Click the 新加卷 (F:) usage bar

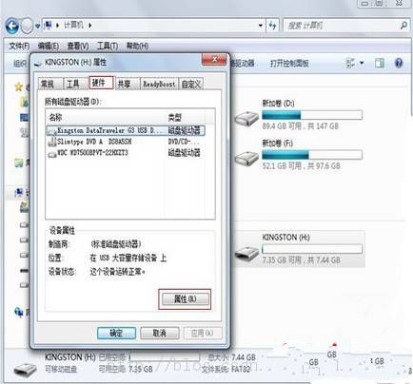[x=312, y=155]
